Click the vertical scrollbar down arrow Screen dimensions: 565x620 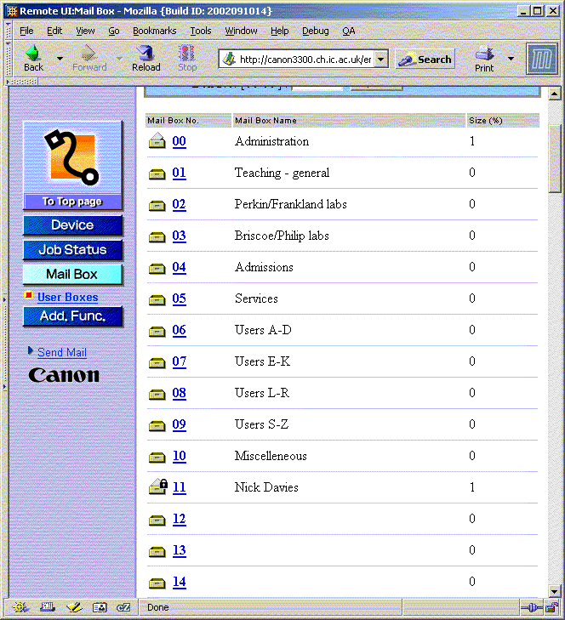(x=555, y=591)
